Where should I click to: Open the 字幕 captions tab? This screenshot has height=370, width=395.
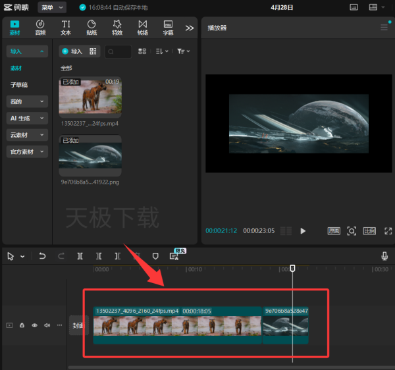coord(168,28)
